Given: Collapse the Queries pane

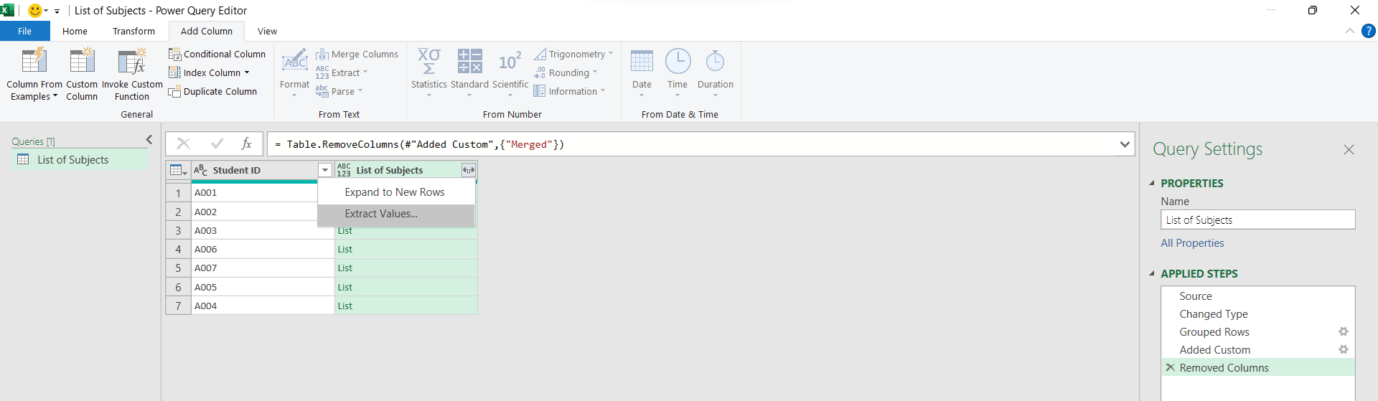Looking at the screenshot, I should pyautogui.click(x=149, y=140).
